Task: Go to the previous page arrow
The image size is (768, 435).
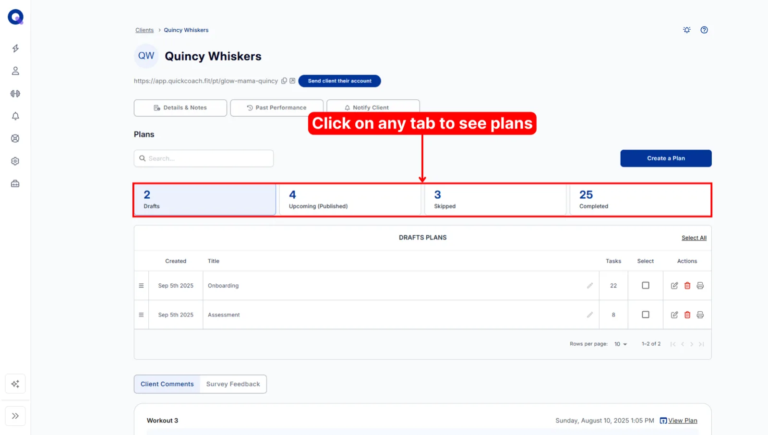Action: (x=683, y=344)
